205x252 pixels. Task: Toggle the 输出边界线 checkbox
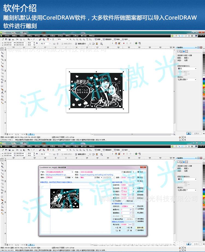pos(114,219)
